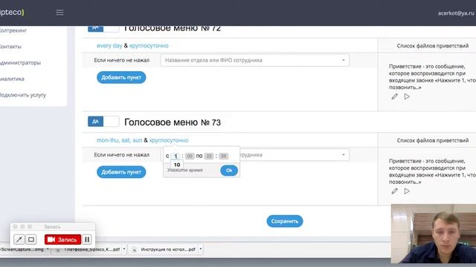
Task: Open the hamburger menu in the header
Action: point(59,13)
